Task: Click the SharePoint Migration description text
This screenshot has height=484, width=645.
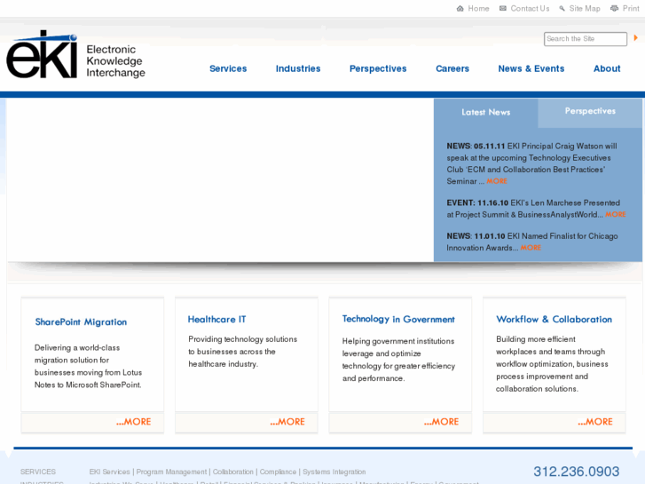Action: click(88, 366)
